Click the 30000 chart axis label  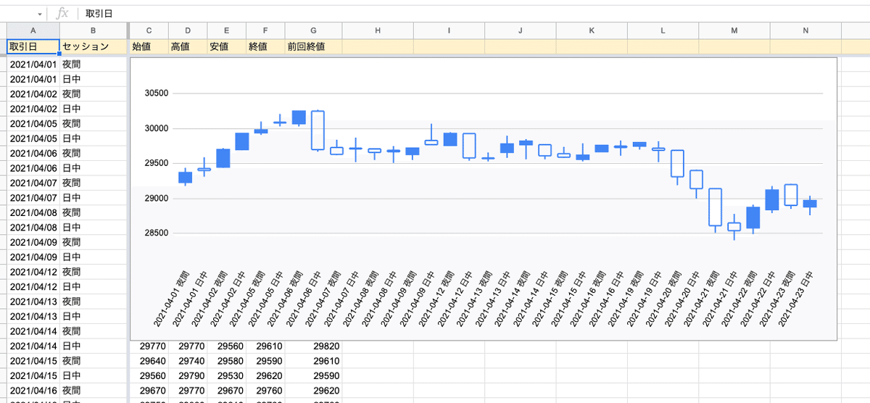coord(157,128)
